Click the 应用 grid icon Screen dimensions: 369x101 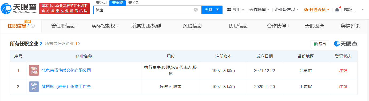[x=229, y=10]
